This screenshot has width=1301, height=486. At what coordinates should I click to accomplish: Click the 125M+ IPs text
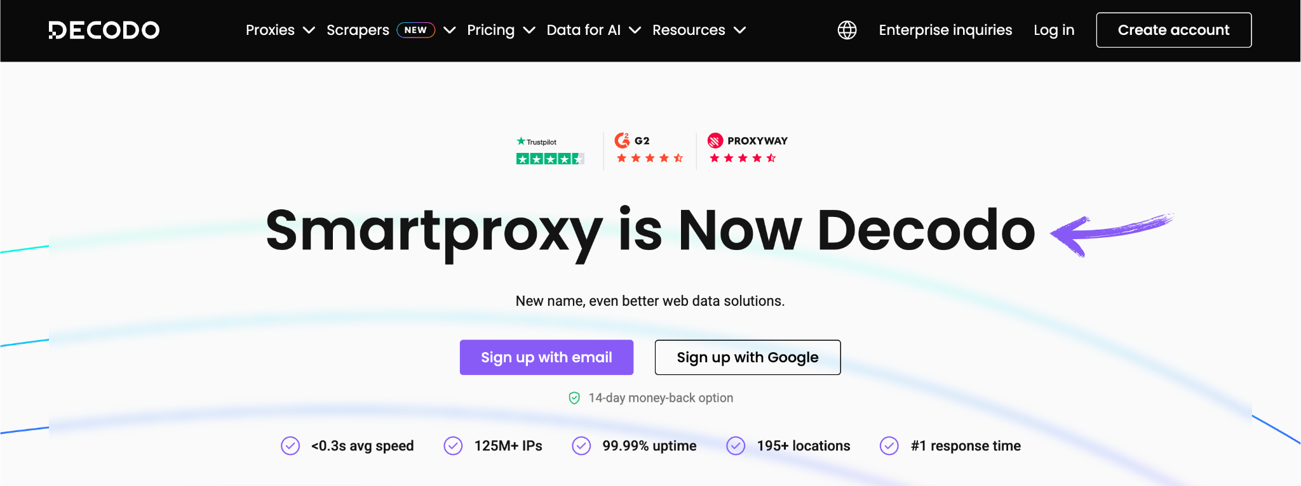[508, 446]
